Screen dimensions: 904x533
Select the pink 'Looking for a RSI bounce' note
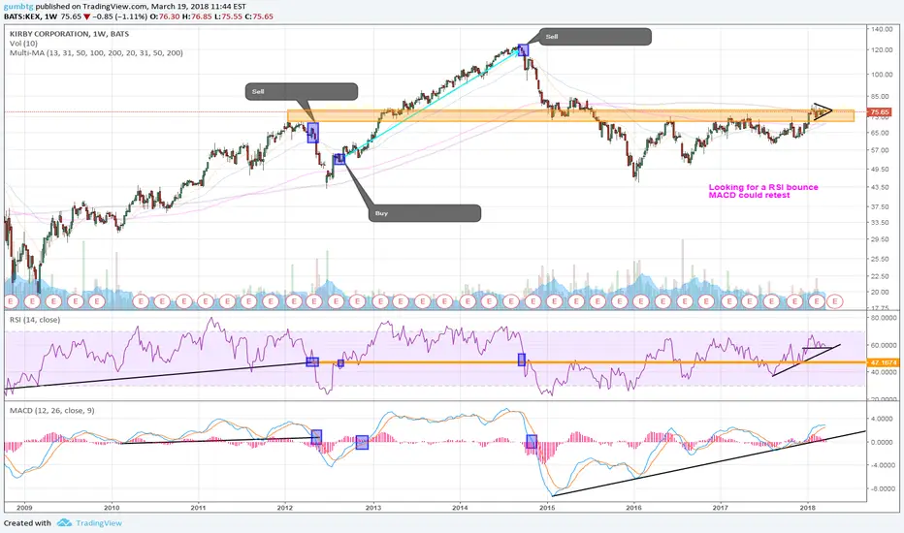763,191
